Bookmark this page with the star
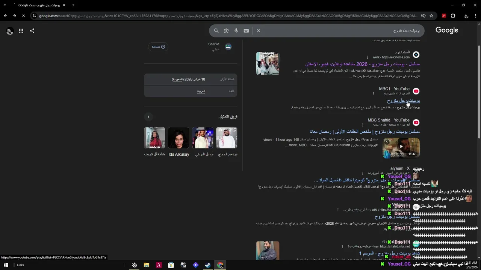Viewport: 481px width, 270px height. tap(431, 16)
